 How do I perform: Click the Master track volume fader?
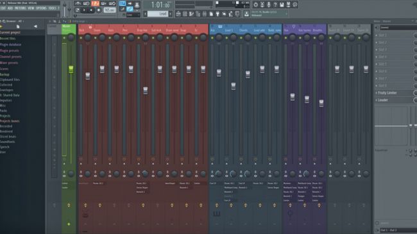click(x=71, y=69)
